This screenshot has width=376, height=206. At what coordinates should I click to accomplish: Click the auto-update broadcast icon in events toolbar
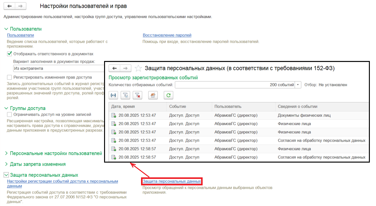(x=113, y=95)
